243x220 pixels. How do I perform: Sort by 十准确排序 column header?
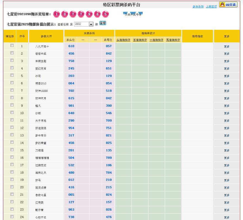156,40
